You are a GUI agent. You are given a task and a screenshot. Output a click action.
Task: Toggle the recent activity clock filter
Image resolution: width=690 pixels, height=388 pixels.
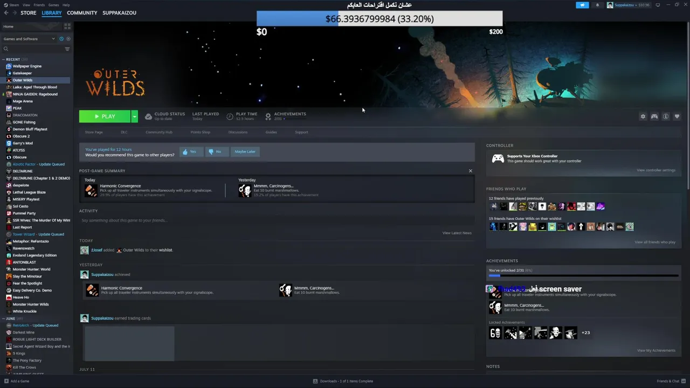(61, 39)
